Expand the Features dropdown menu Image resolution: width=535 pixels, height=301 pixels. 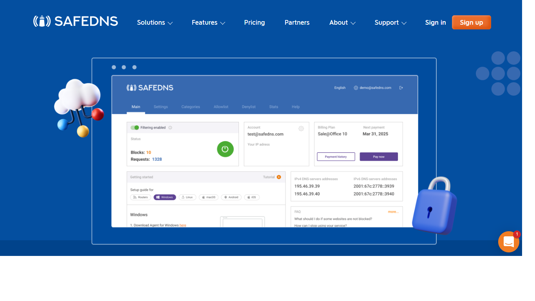(x=208, y=23)
